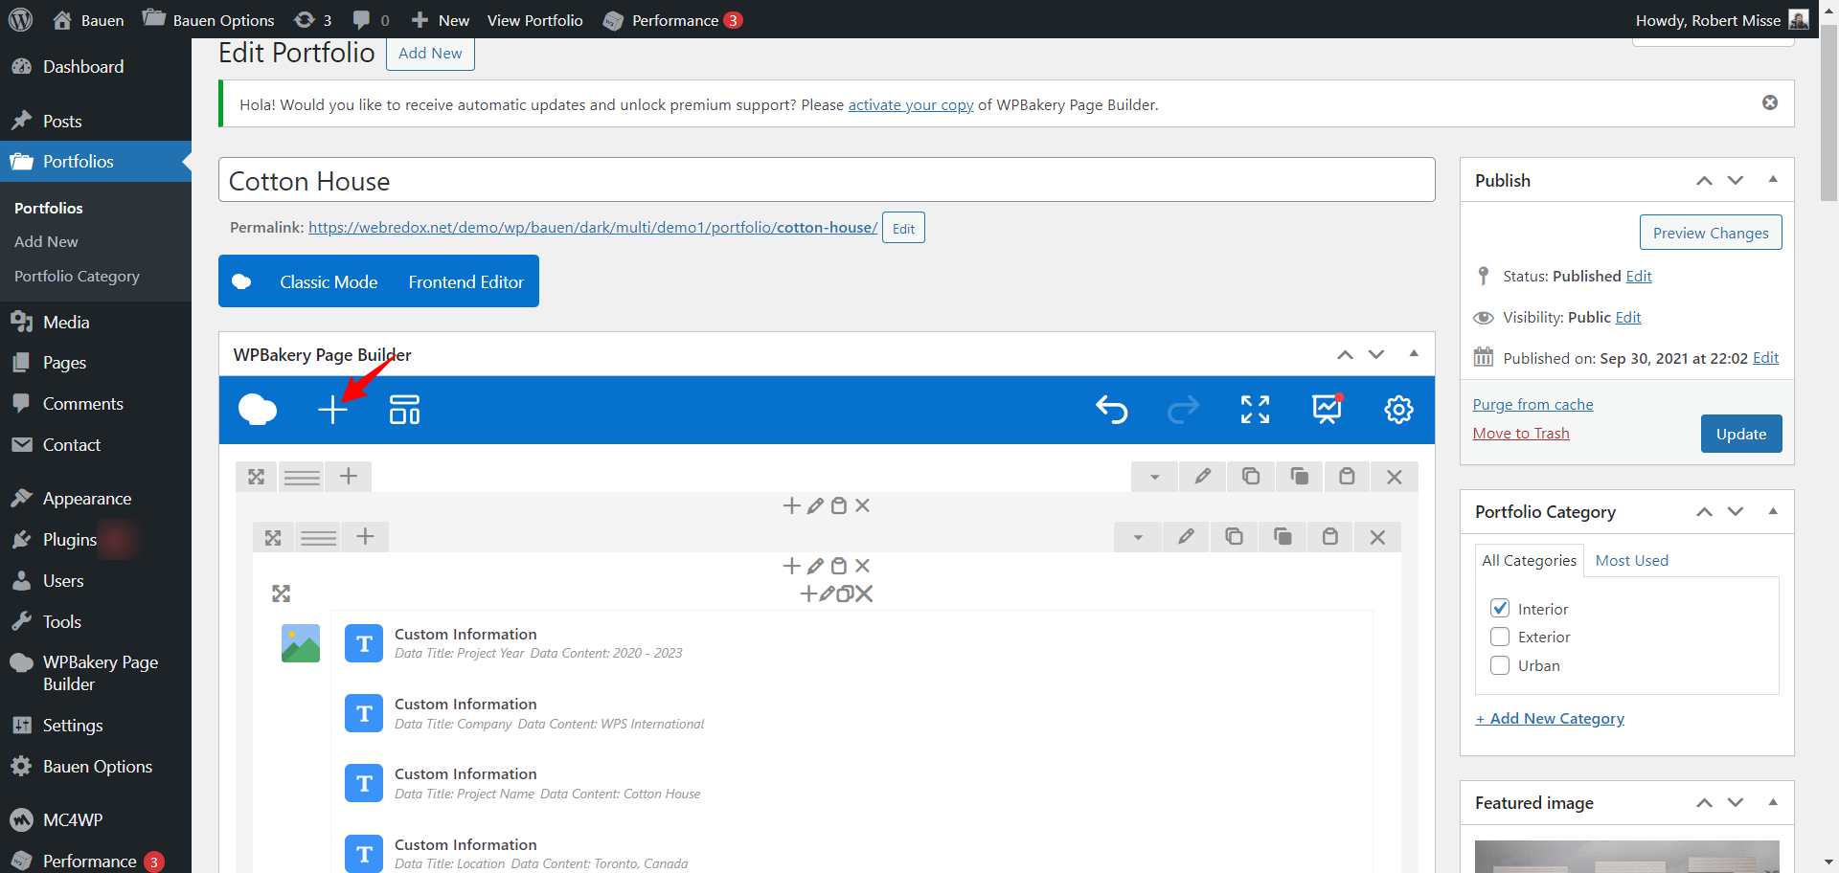Click the WordPress logo in the admin bar
Viewport: 1839px width, 873px height.
[x=21, y=20]
